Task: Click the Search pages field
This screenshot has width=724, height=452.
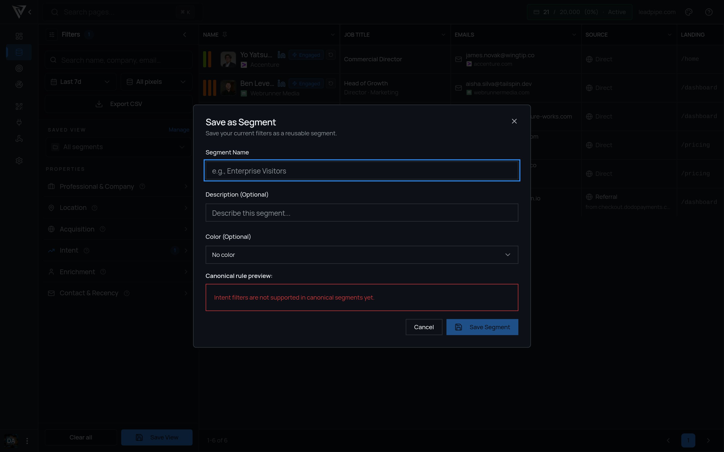Action: click(x=123, y=12)
